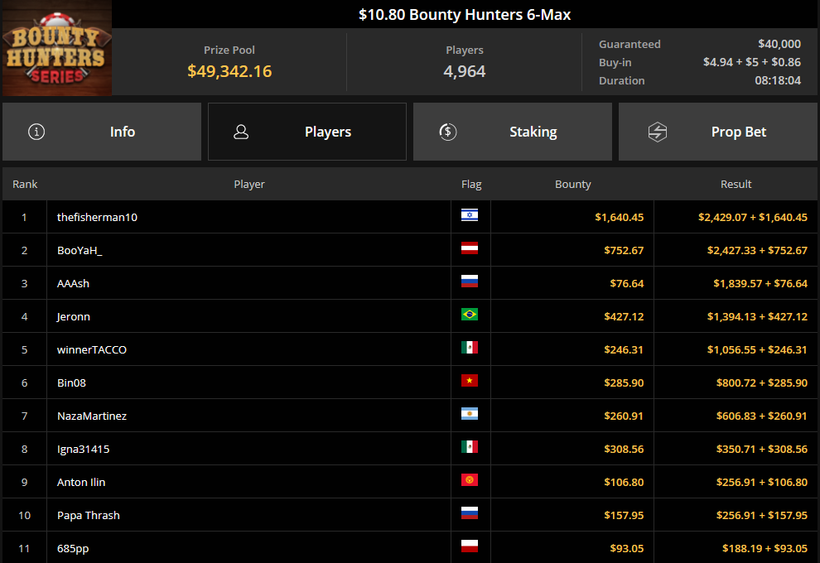Click the Vietnam flag beside Bin08
This screenshot has height=563, width=820.
tap(471, 381)
